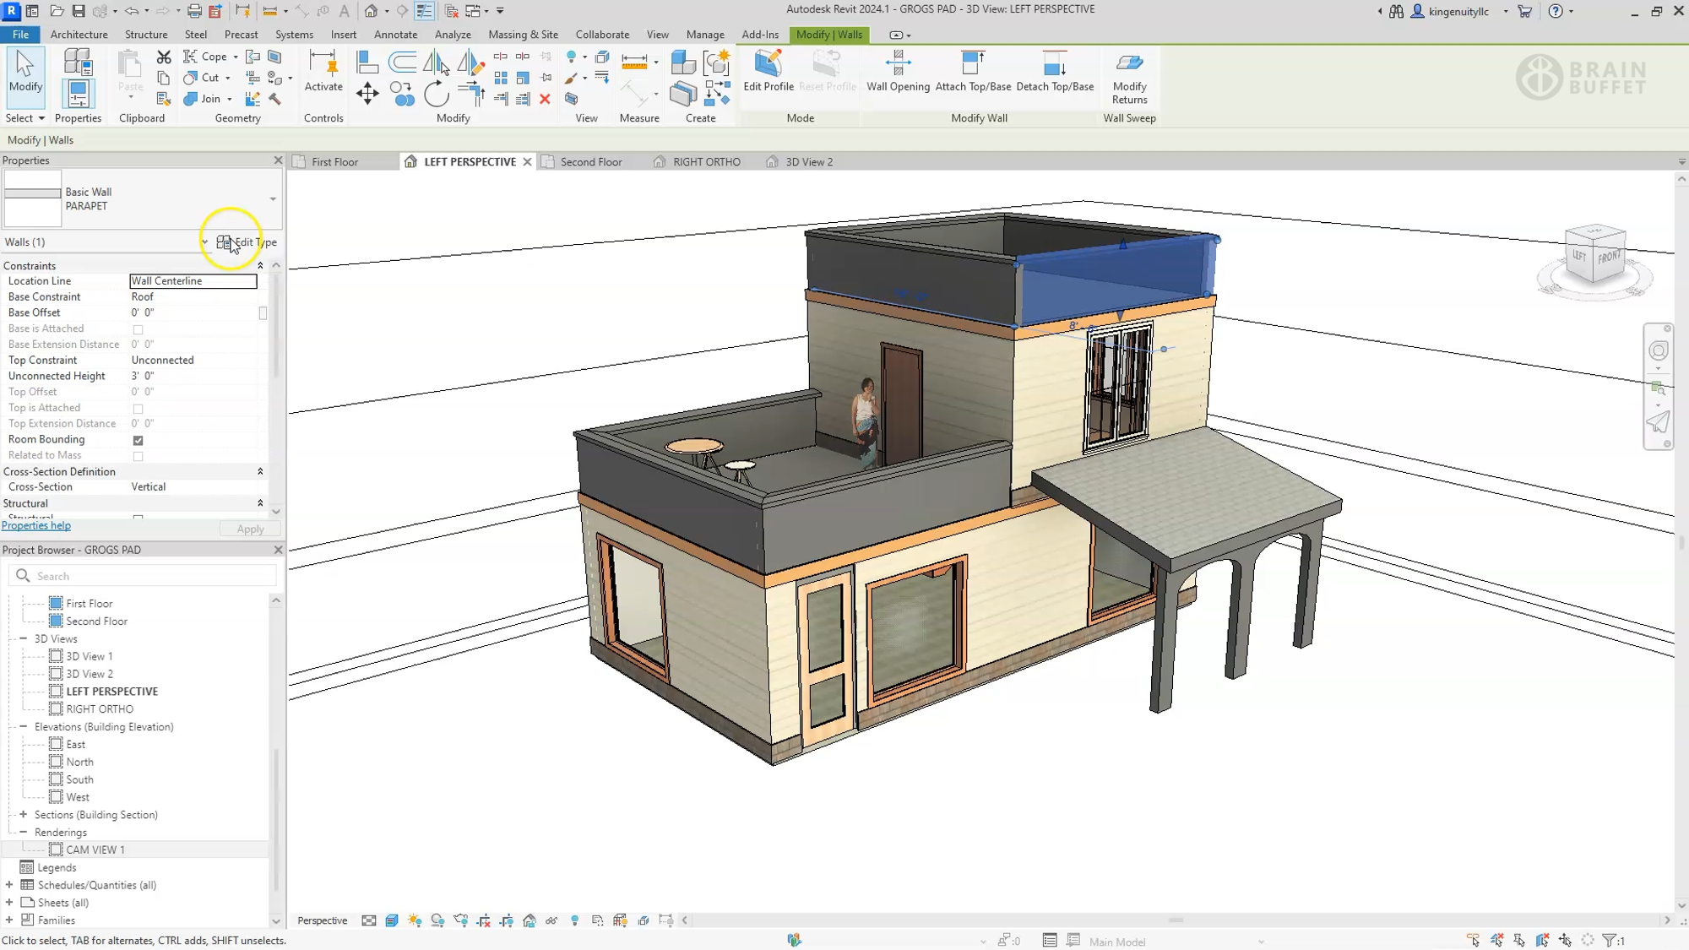Delete the element using the red X tool
Screen dimensions: 1689x950
544,99
